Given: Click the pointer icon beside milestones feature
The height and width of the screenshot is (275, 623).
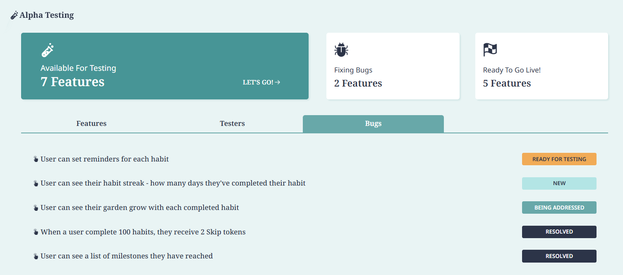Looking at the screenshot, I should (36, 256).
